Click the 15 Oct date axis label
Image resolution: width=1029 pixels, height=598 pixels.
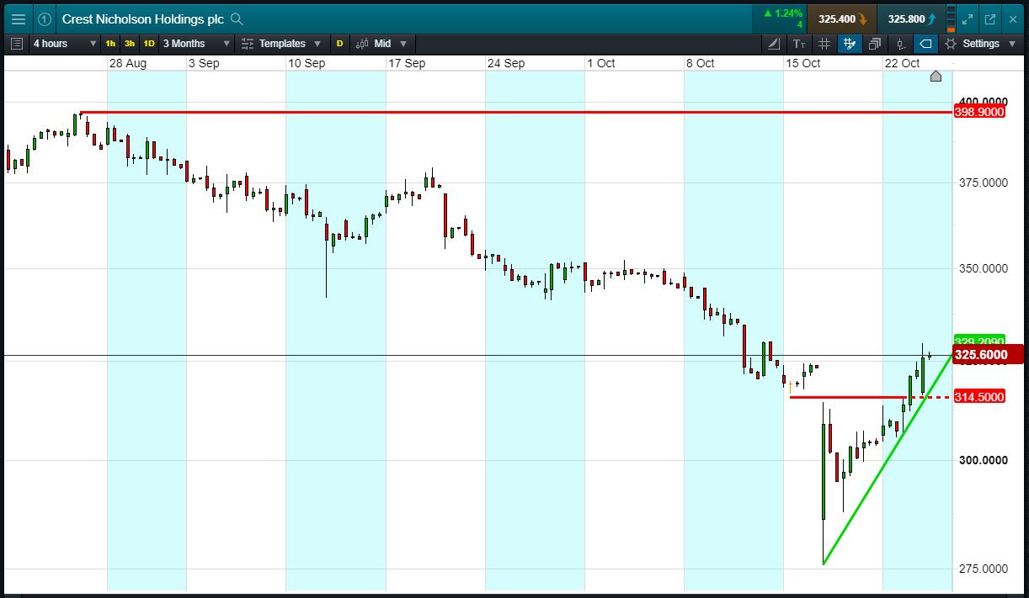803,63
